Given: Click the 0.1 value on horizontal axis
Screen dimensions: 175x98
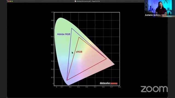Looking at the screenshot, I should 62,87.
